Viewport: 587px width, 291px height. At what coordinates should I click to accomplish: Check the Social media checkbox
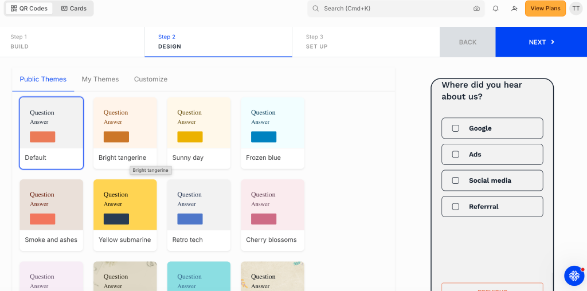tap(456, 180)
